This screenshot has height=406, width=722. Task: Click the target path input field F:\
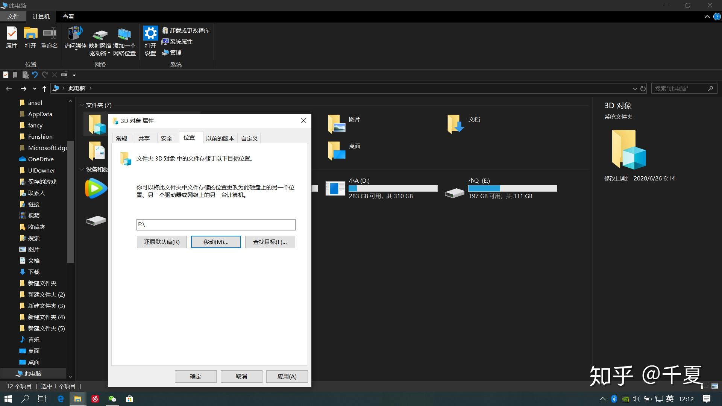216,224
